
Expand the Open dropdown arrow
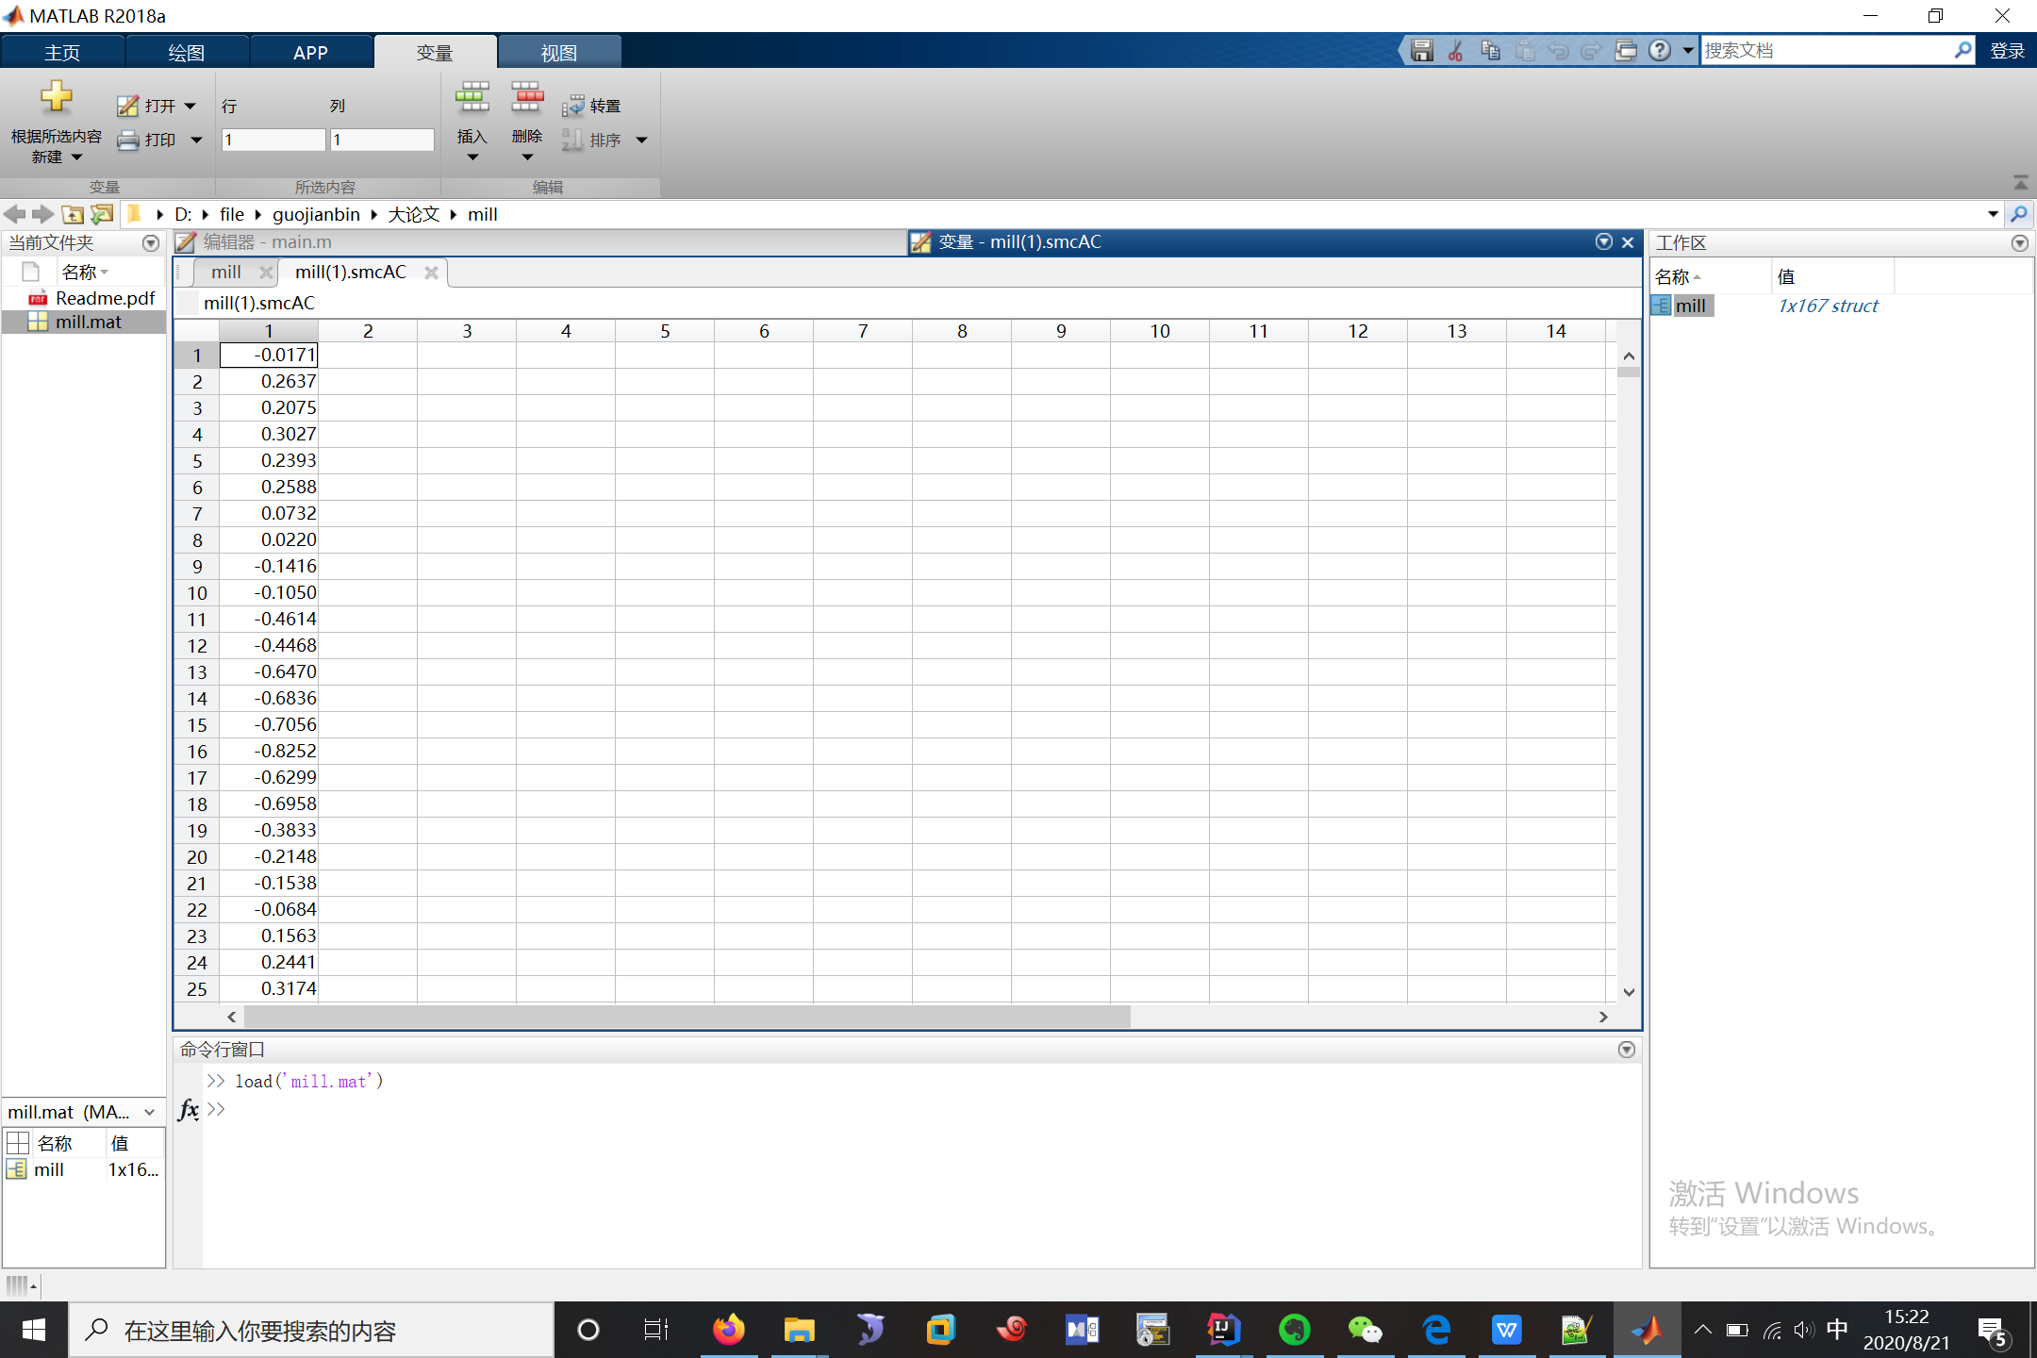pyautogui.click(x=190, y=107)
